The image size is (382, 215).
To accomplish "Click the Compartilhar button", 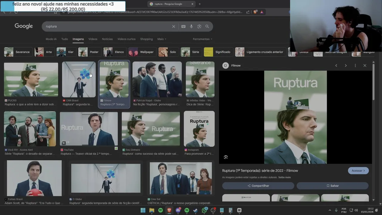I will [258, 186].
